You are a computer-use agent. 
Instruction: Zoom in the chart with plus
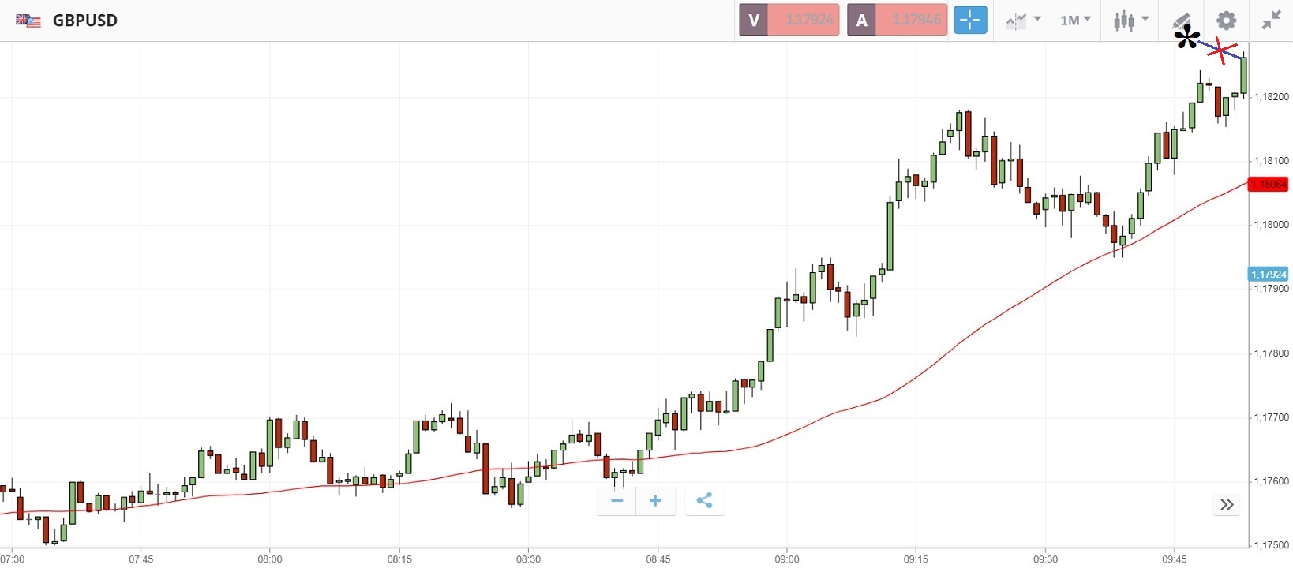pos(655,501)
